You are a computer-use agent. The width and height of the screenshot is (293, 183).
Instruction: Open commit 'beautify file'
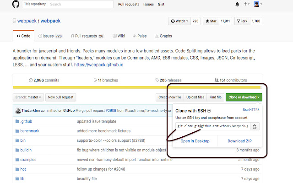87,179
